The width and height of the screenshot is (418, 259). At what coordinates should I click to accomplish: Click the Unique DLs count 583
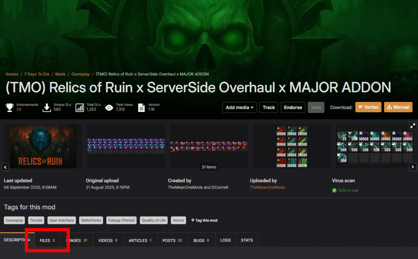coord(57,109)
